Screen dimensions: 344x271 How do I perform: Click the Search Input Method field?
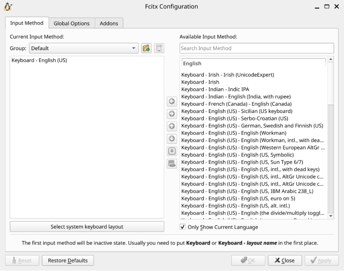point(257,48)
